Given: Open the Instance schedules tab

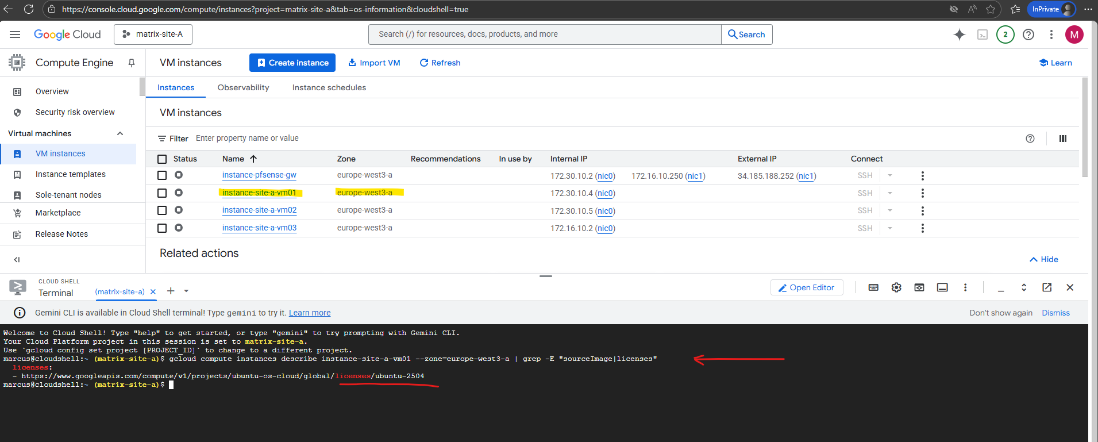Looking at the screenshot, I should 329,87.
